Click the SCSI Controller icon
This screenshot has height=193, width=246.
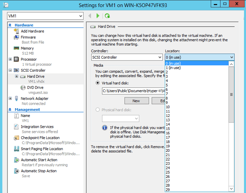(17, 70)
